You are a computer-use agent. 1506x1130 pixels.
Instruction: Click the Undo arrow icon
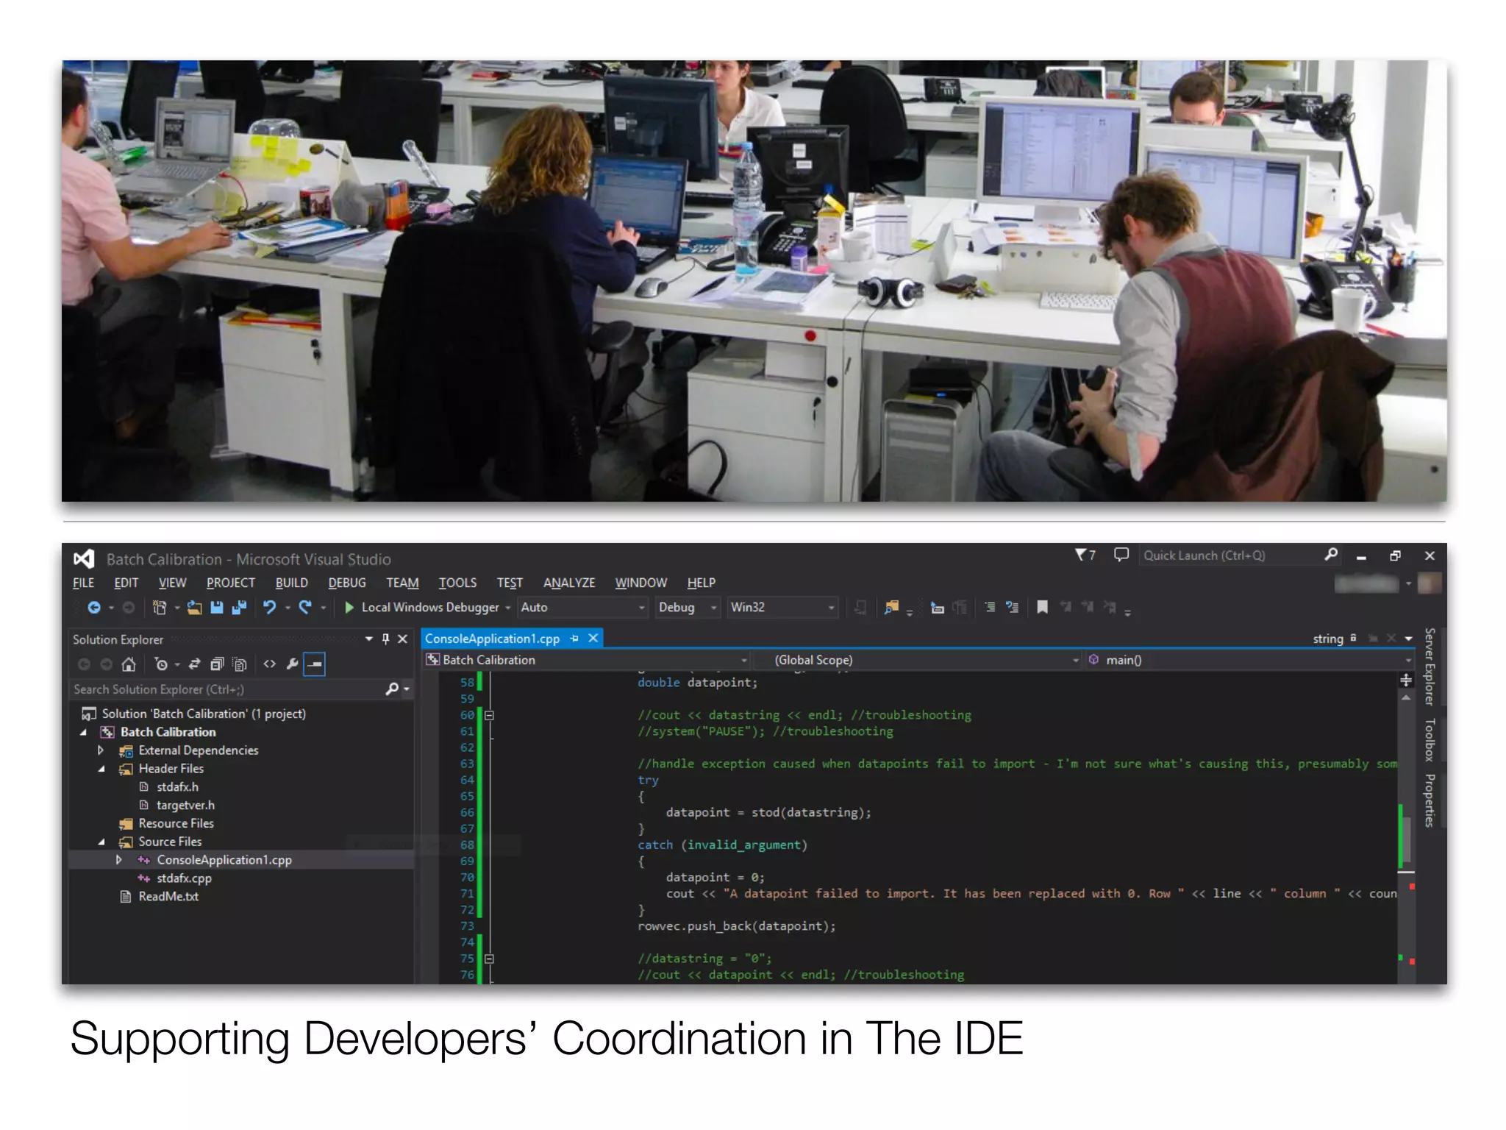(270, 608)
